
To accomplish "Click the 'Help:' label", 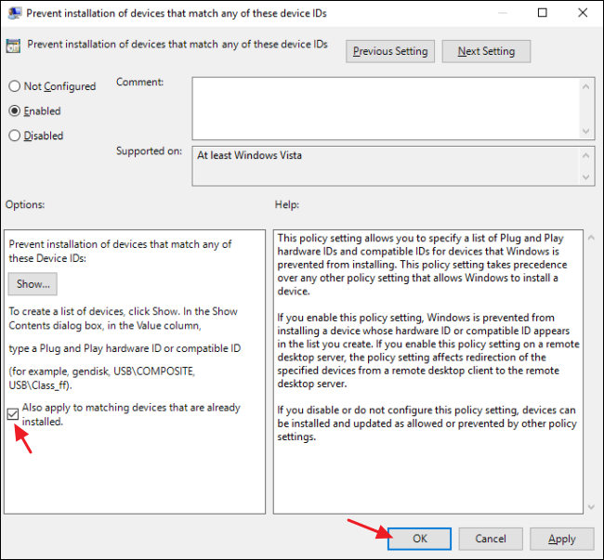I will [x=286, y=204].
